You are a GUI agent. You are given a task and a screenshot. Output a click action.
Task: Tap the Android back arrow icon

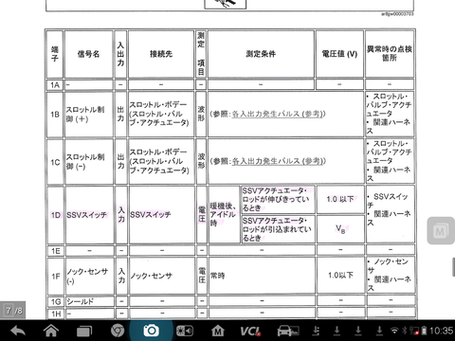[x=18, y=331]
